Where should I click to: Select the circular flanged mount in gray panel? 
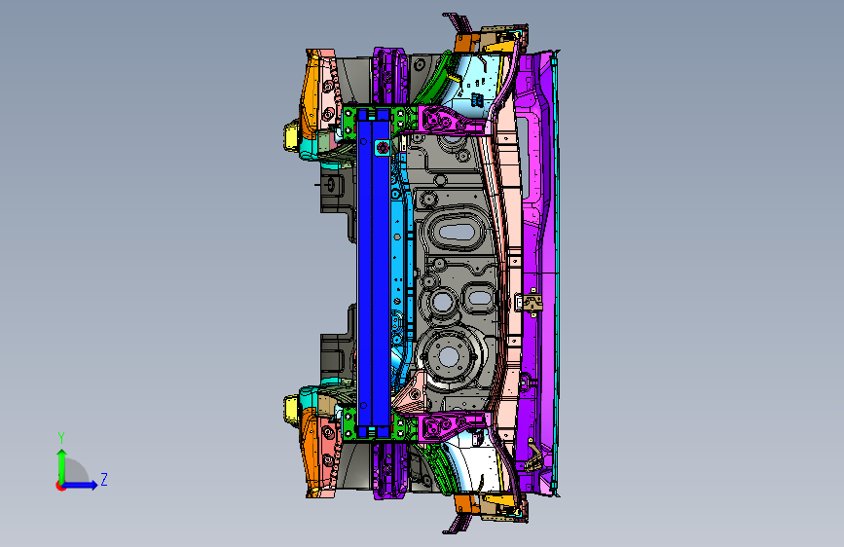pos(449,356)
